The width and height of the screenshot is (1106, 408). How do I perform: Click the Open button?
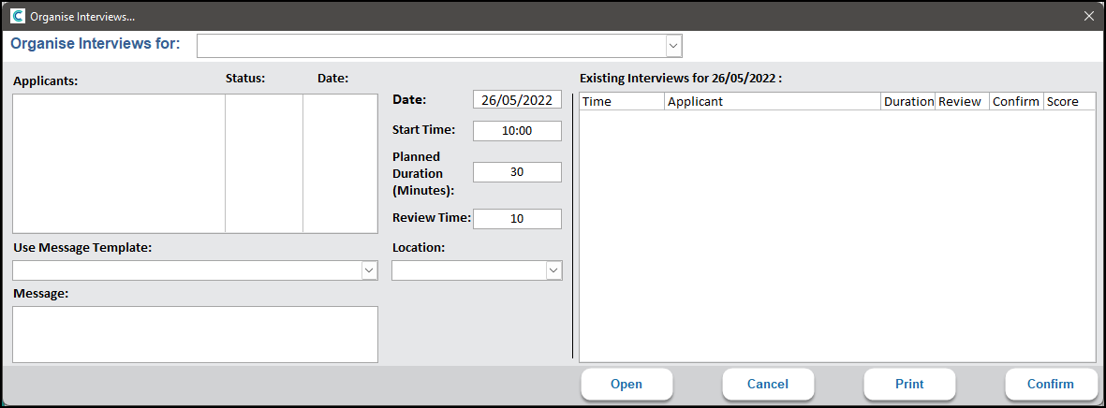coord(627,384)
